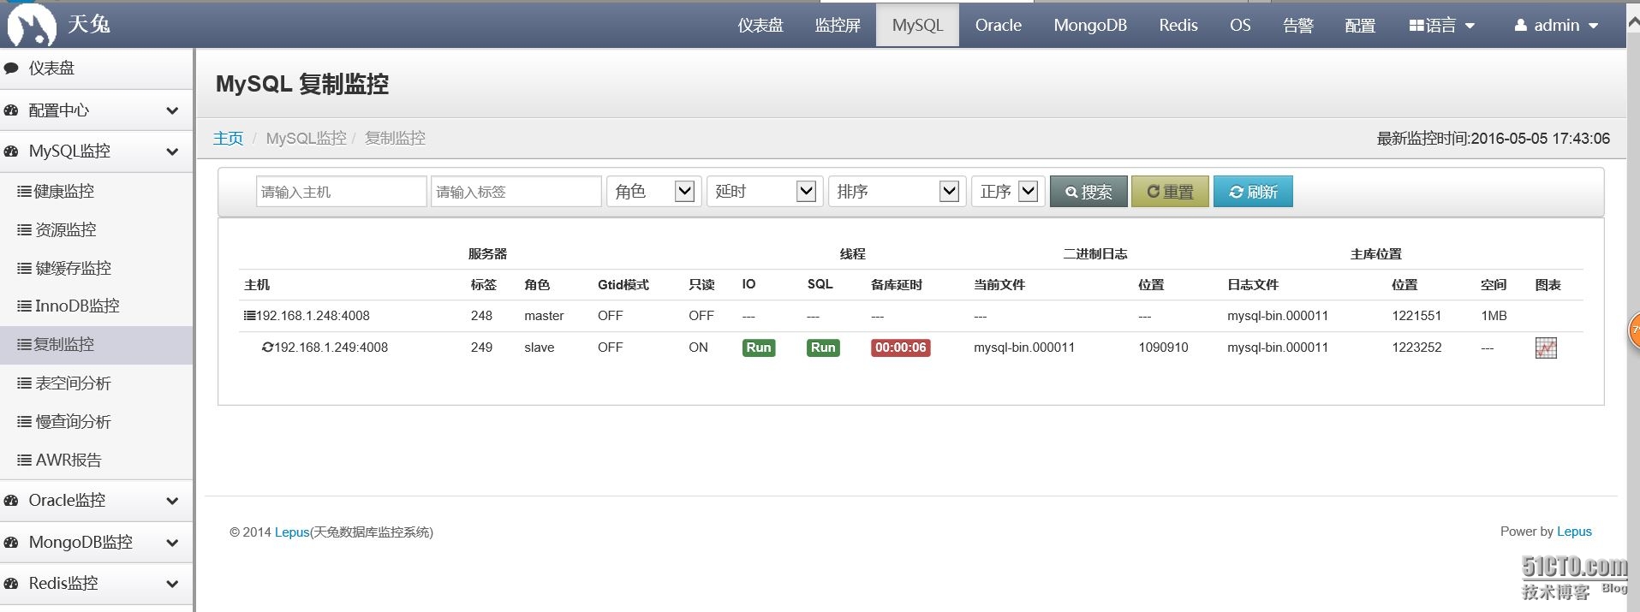This screenshot has width=1640, height=612.
Task: Click the Lepus rabbit logo
Action: [x=32, y=24]
